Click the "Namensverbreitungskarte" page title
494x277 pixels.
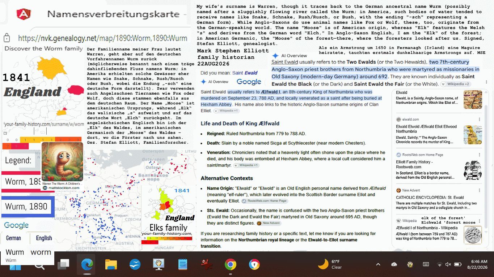[113, 14]
